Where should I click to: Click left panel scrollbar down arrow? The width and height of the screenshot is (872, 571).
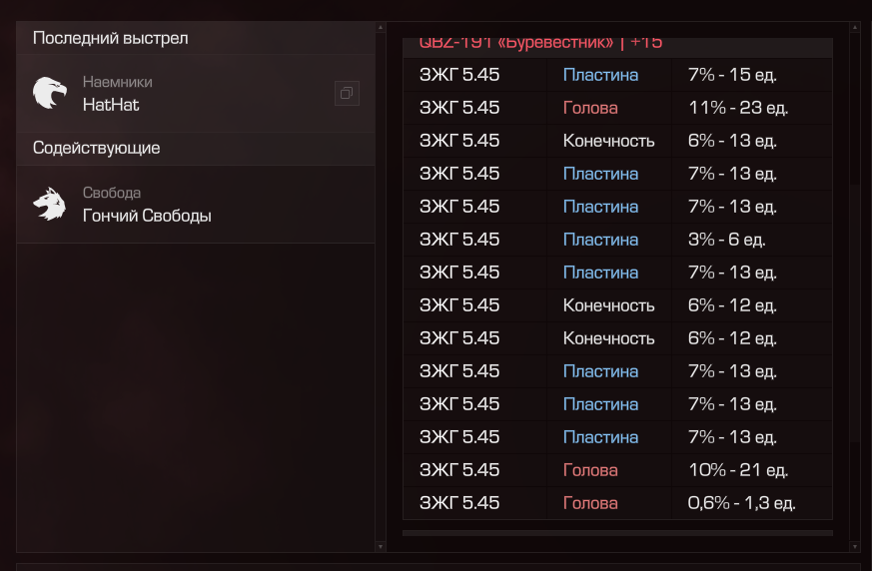point(381,546)
